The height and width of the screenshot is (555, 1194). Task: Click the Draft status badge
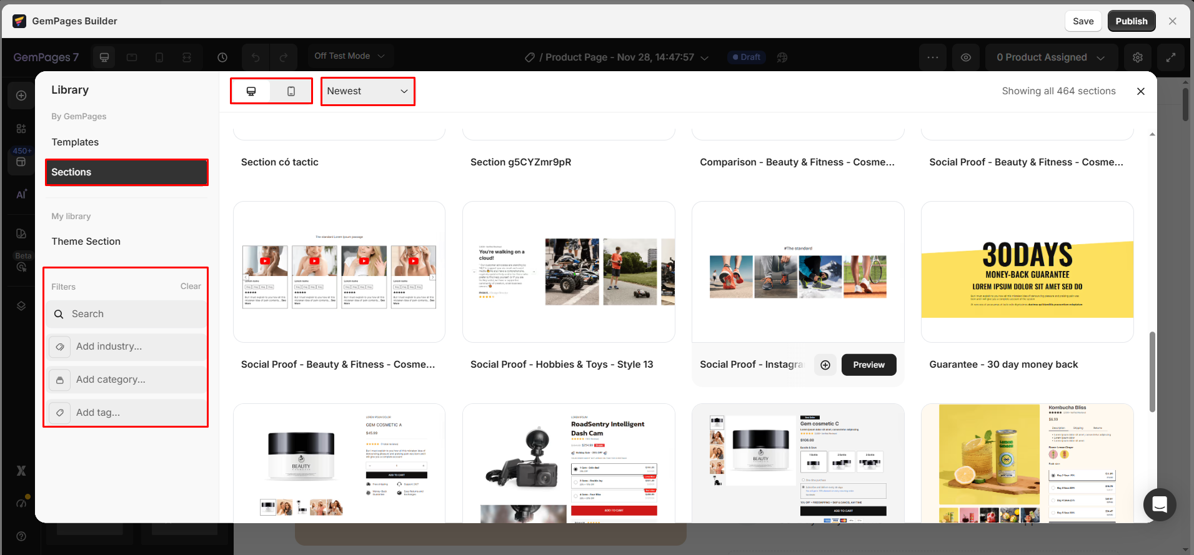[747, 57]
